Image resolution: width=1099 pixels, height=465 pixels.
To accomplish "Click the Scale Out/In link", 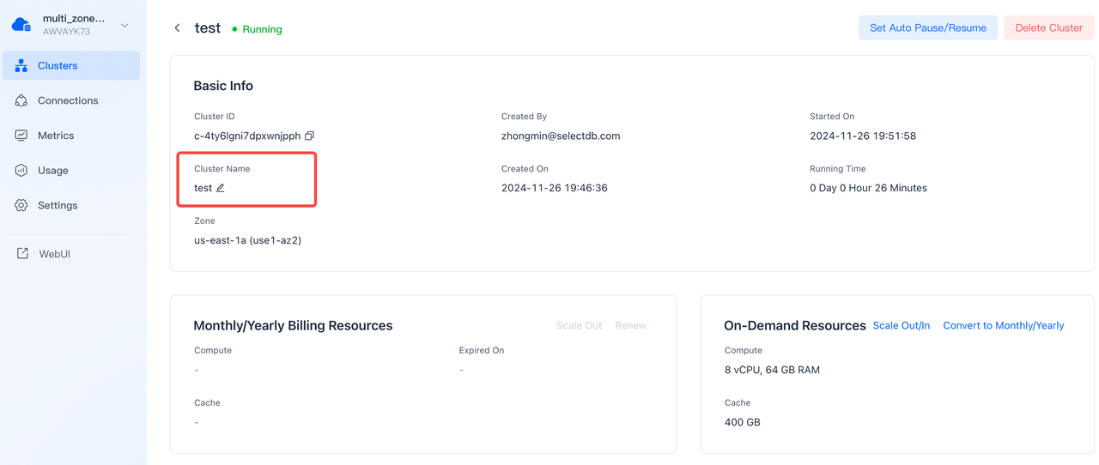I will [x=901, y=326].
